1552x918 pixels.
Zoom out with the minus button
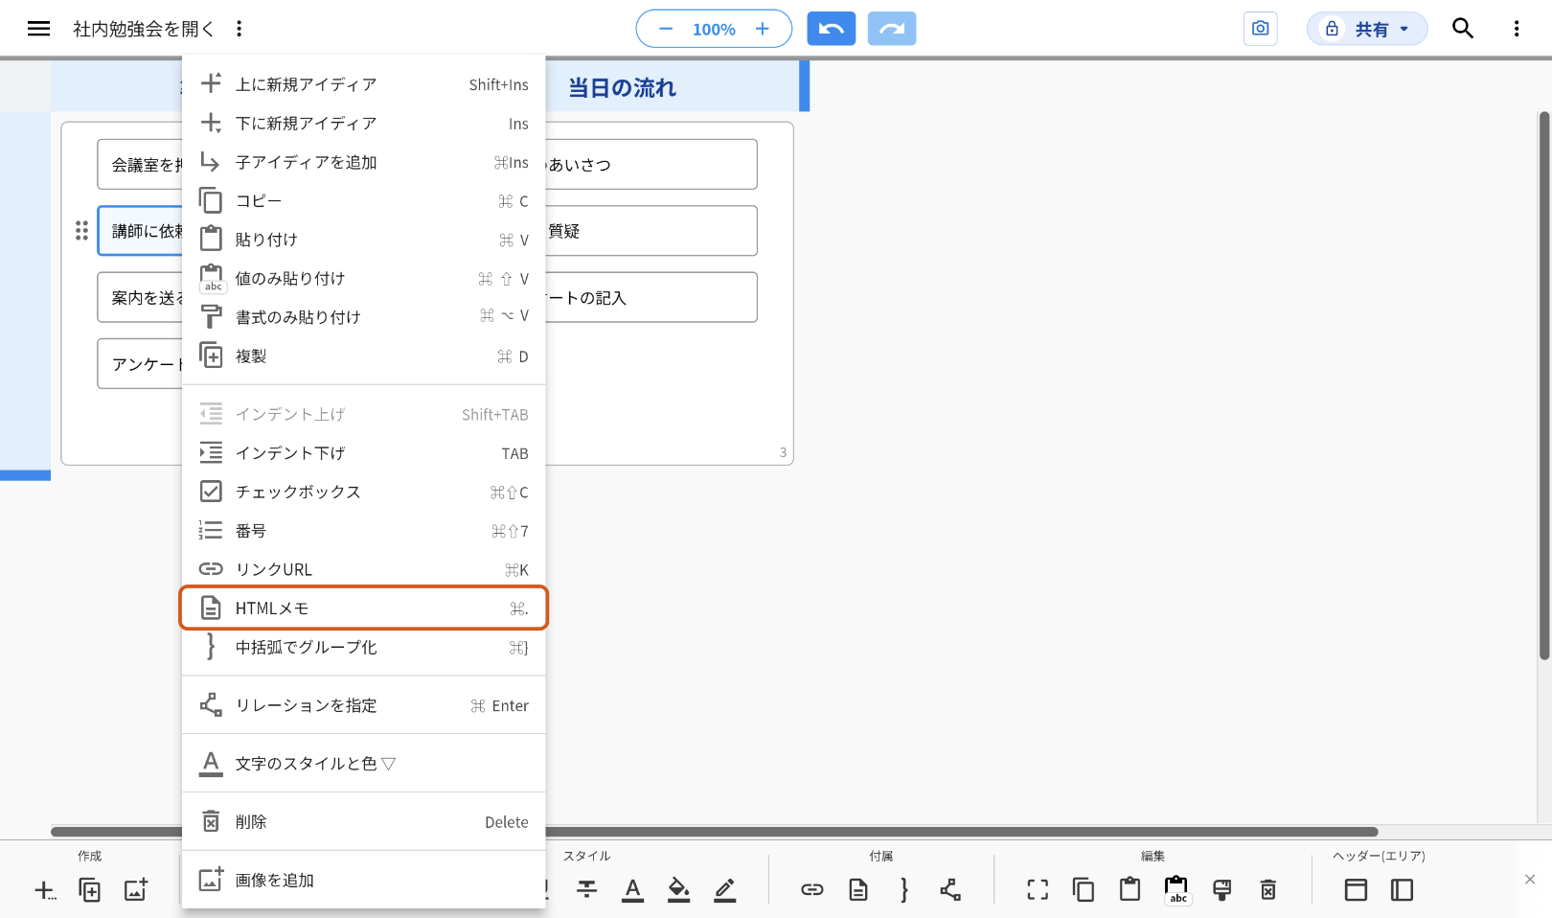pyautogui.click(x=666, y=29)
